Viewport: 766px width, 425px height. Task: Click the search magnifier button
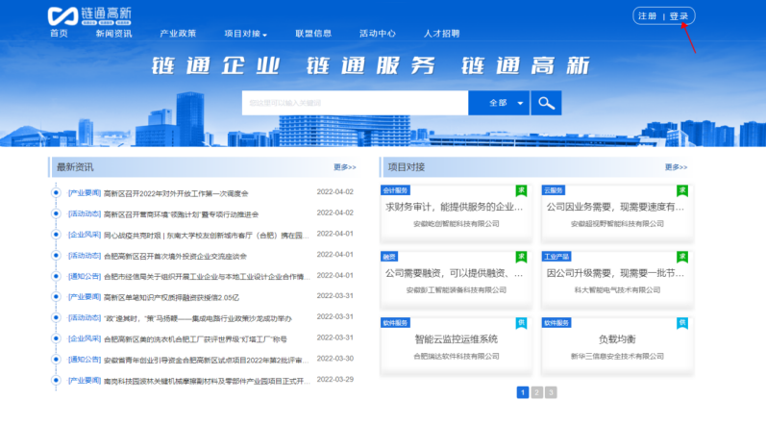pos(546,103)
